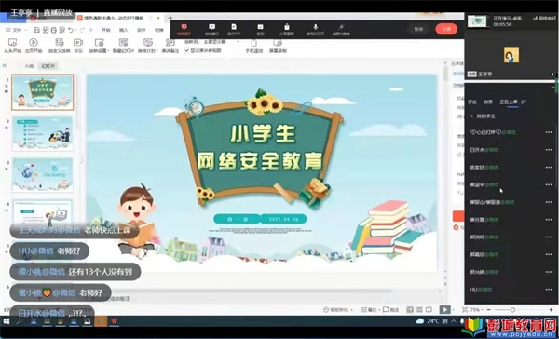Click the new tab plus button

(170, 18)
